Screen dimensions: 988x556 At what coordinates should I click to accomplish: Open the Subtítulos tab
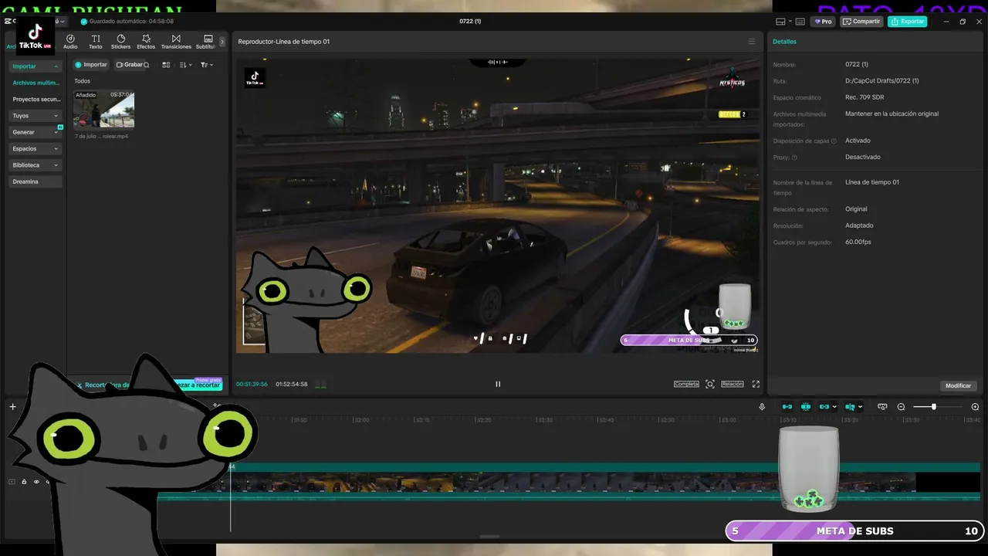[x=207, y=42]
